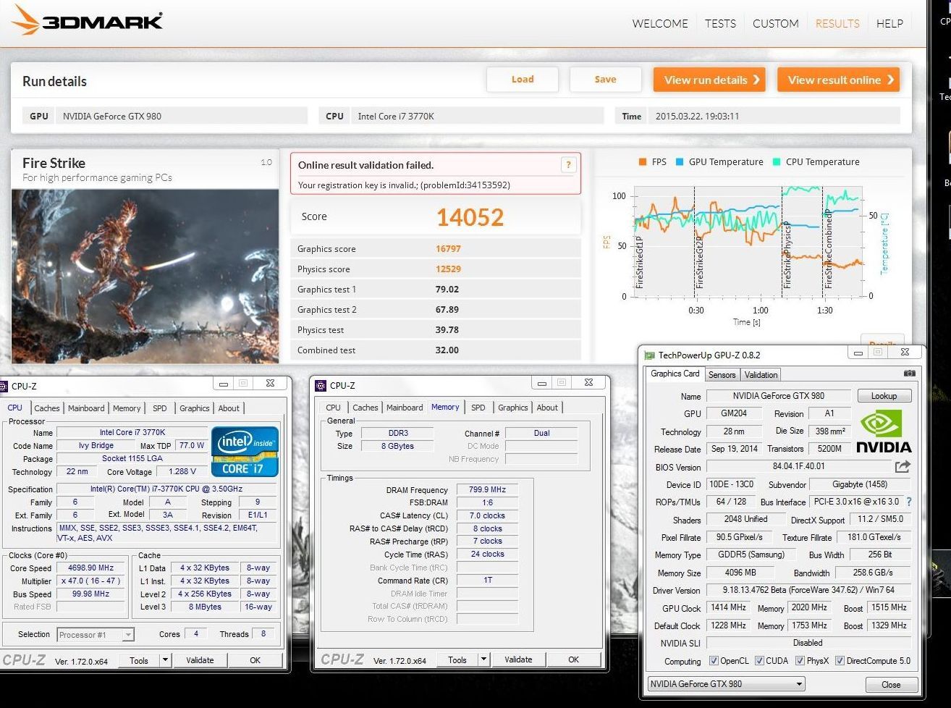951x708 pixels.
Task: Click the Save button in Run details
Action: [x=606, y=80]
